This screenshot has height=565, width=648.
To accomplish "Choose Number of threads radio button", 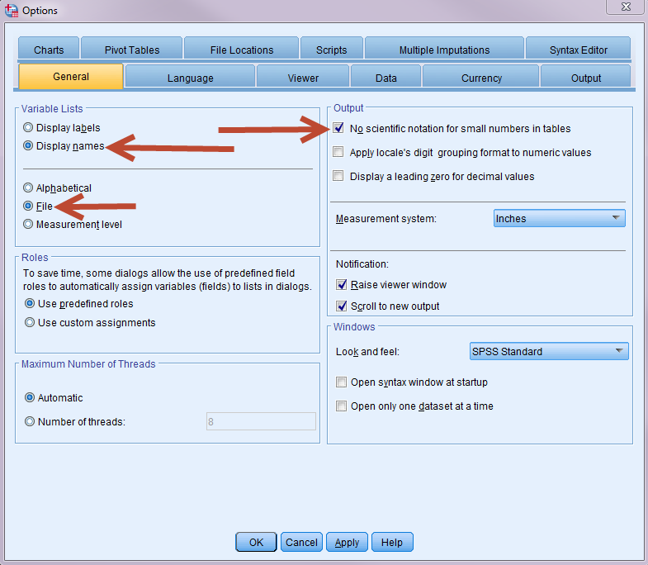I will (x=31, y=421).
